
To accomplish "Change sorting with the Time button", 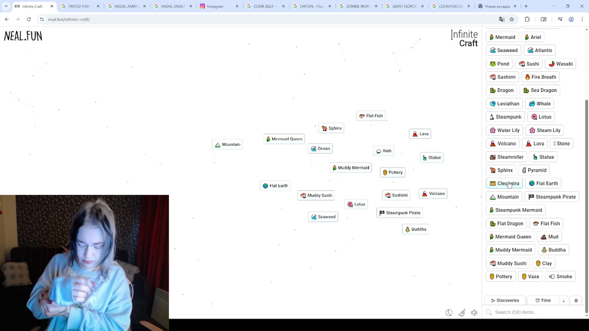I will tap(543, 300).
